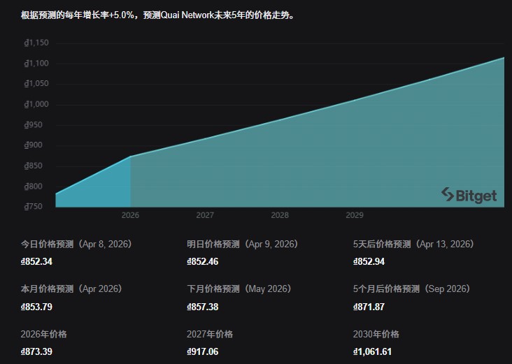Select the đ852.46 price value
This screenshot has width=512, height=364.
tap(203, 261)
